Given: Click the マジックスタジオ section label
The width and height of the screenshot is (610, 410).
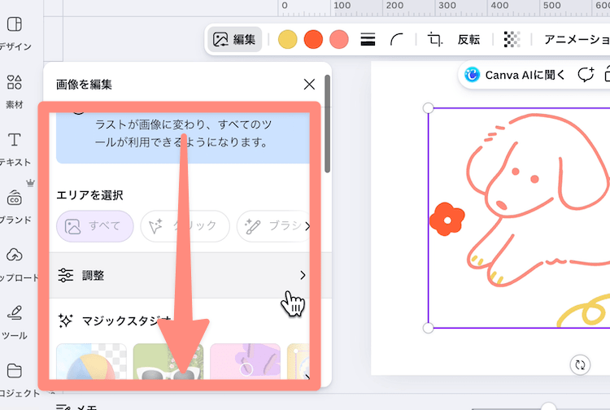Looking at the screenshot, I should point(126,321).
